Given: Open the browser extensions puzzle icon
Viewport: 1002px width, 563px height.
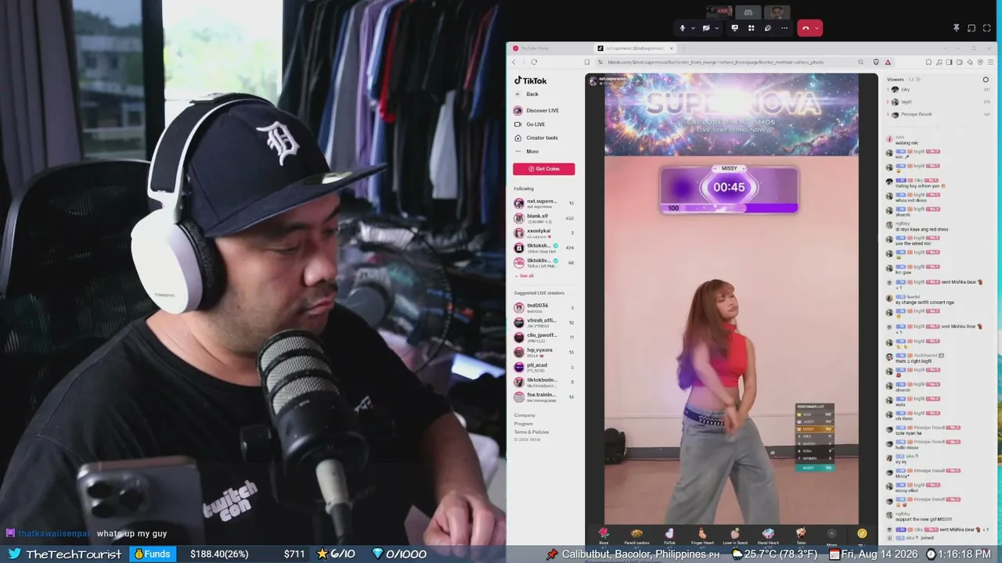Looking at the screenshot, I should pos(928,62).
